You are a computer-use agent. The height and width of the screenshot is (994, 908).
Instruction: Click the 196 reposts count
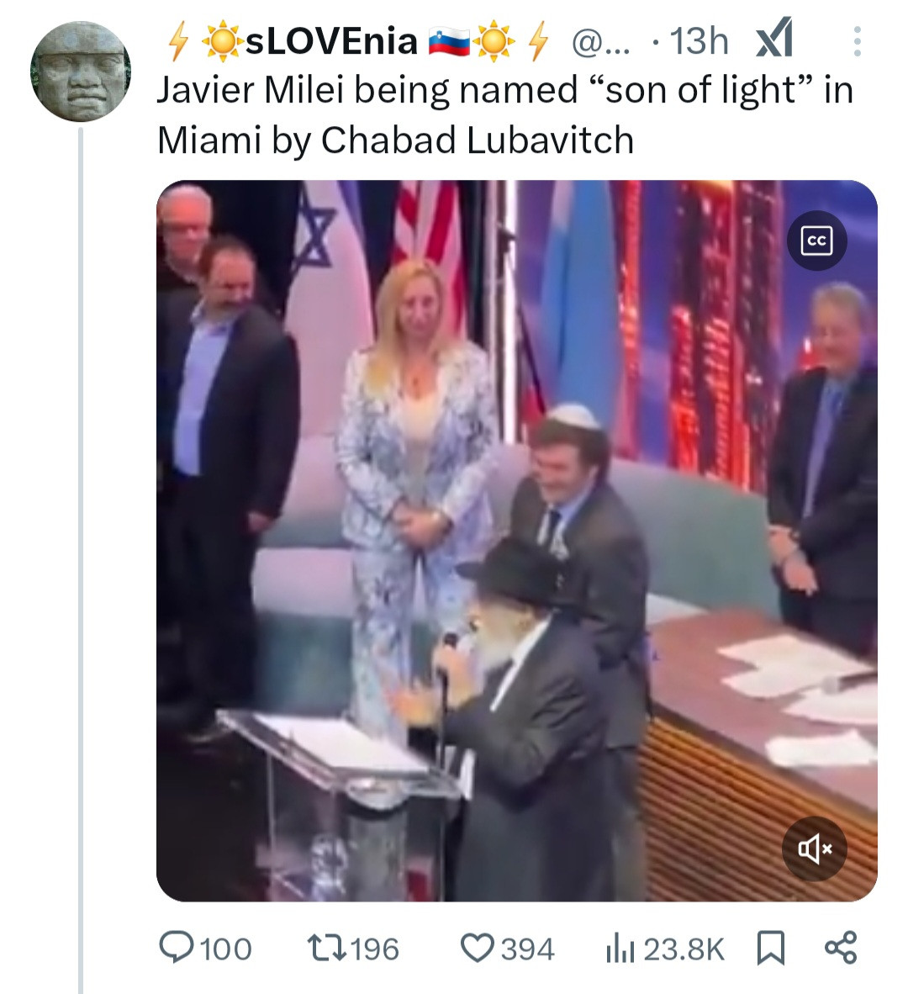tap(375, 949)
